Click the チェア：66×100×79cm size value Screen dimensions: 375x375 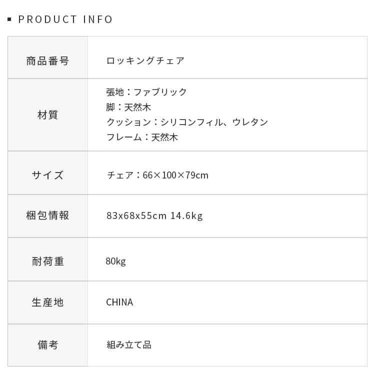point(157,175)
